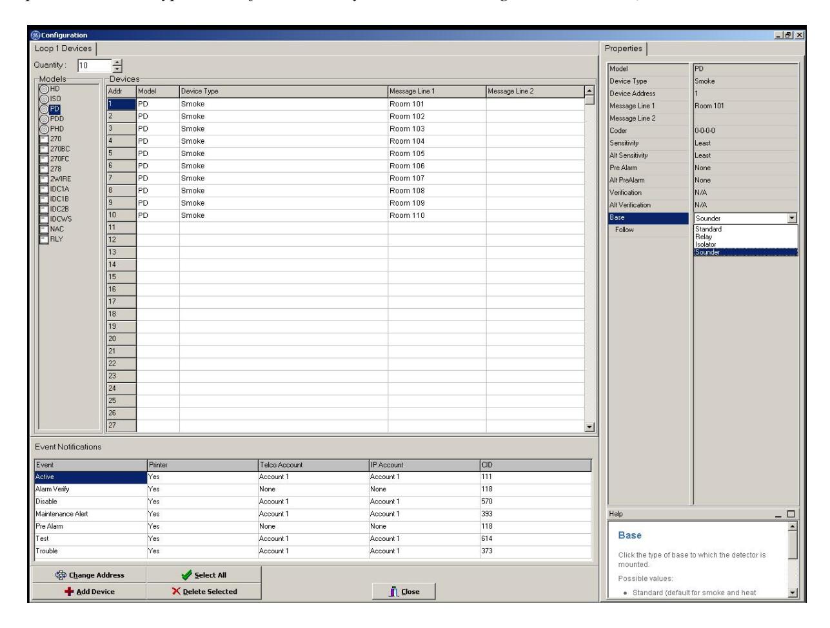Choose Standard from the Base list

tap(746, 229)
